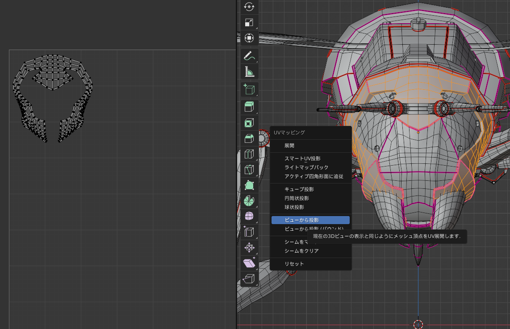Choose キューブ投影 from UV menu
The width and height of the screenshot is (510, 329).
tap(299, 189)
